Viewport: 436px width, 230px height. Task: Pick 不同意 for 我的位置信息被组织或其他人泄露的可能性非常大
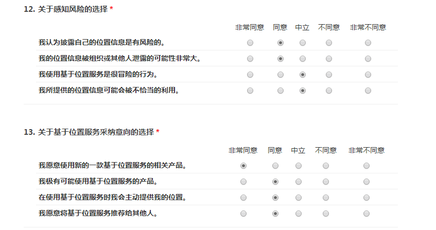coord(329,59)
